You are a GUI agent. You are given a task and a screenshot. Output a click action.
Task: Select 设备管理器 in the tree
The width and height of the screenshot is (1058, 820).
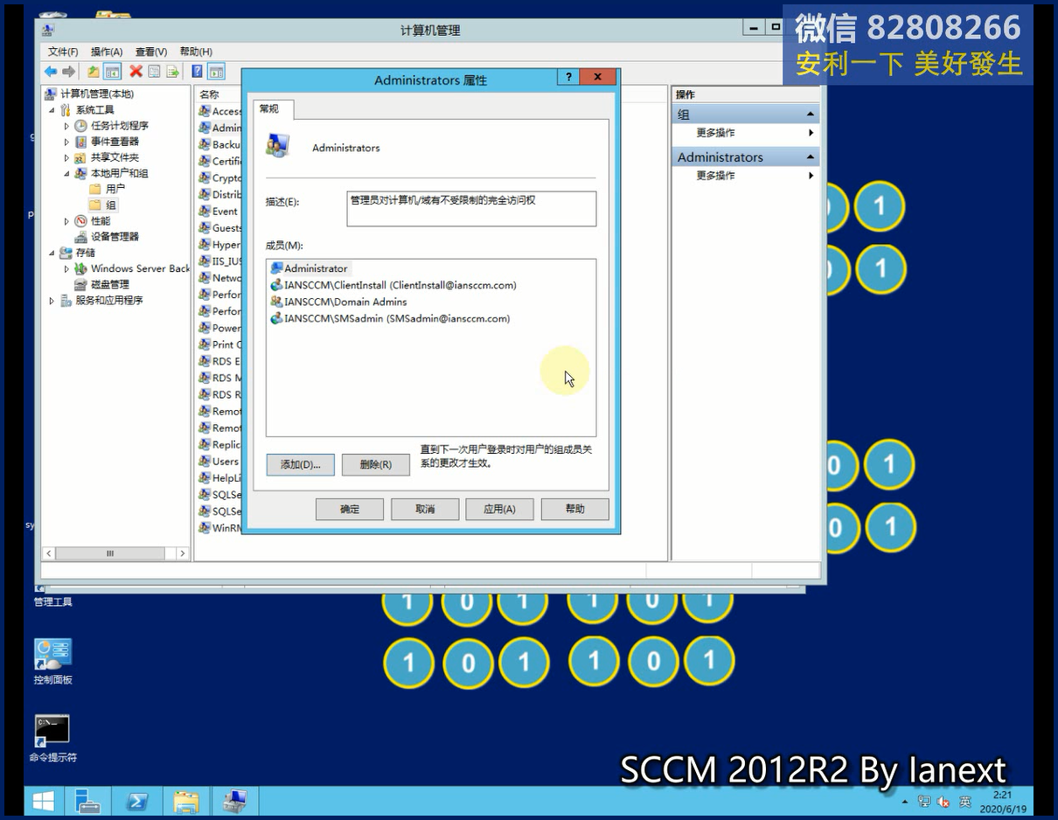107,237
